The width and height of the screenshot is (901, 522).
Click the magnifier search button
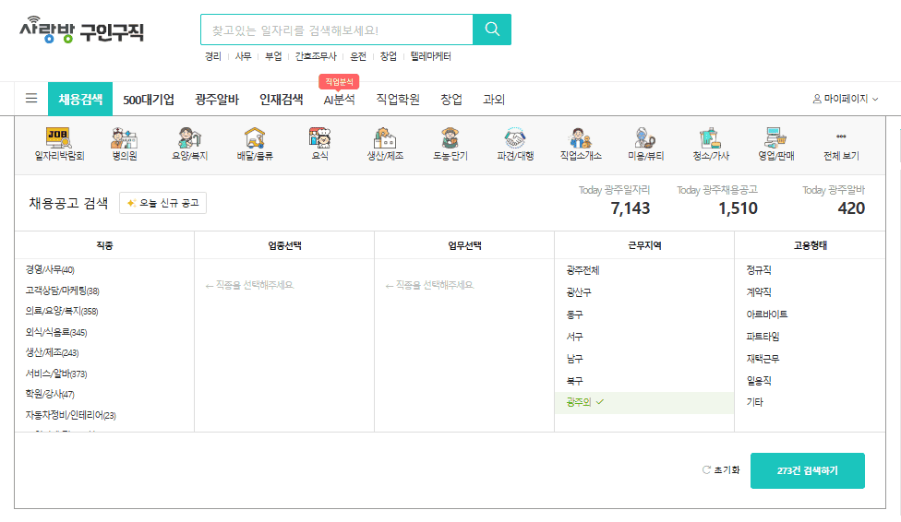coord(491,30)
